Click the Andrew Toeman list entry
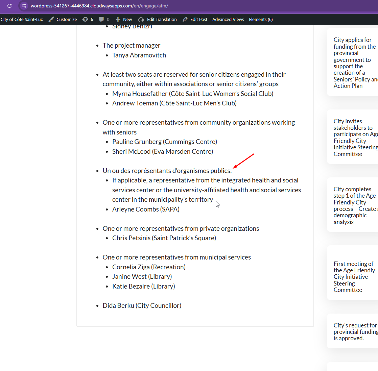The width and height of the screenshot is (378, 371). click(174, 103)
